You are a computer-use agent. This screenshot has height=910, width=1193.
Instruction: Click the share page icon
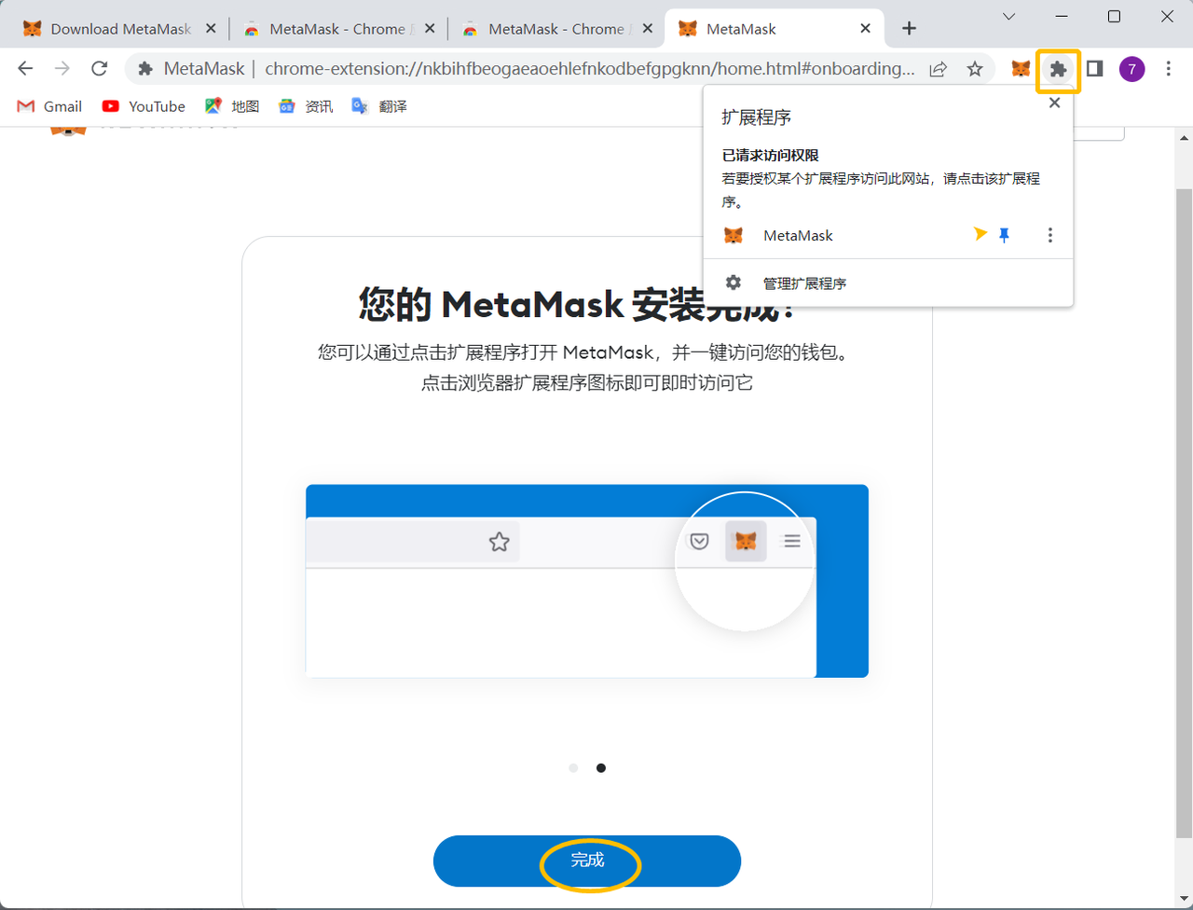click(939, 69)
